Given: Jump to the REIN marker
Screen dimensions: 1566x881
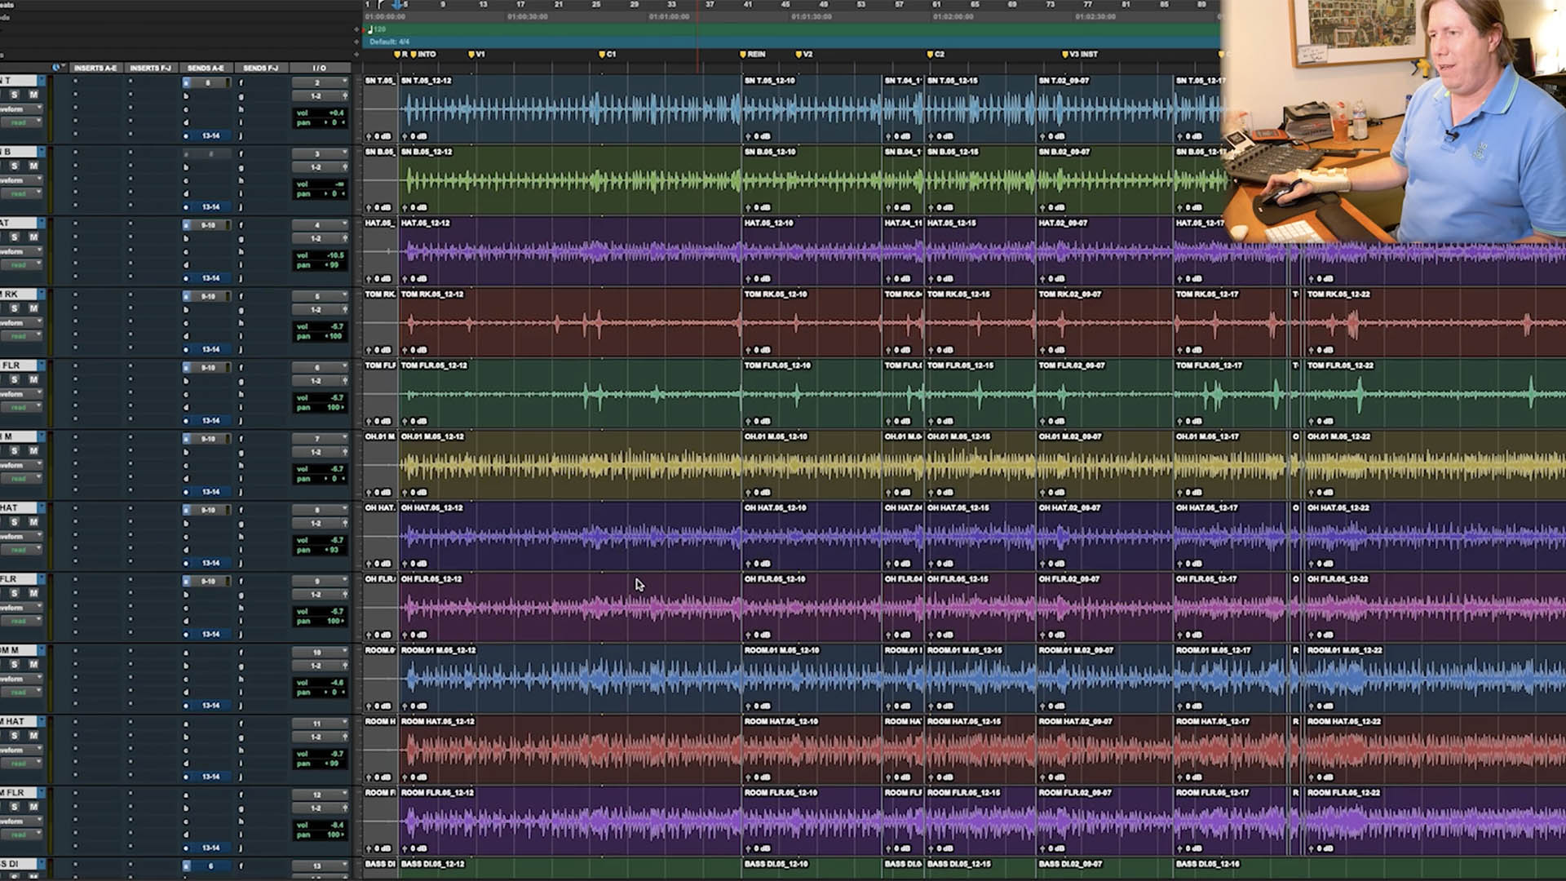Looking at the screenshot, I should (753, 55).
